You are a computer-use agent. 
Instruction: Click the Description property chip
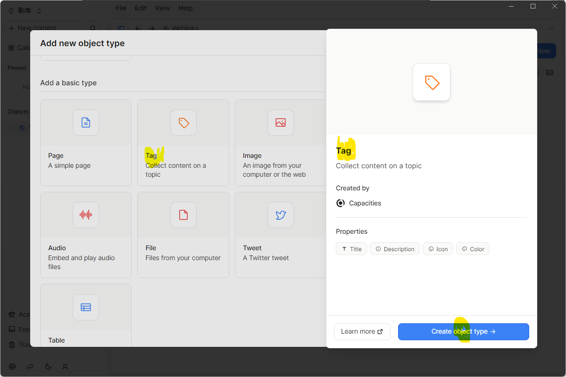pos(395,249)
